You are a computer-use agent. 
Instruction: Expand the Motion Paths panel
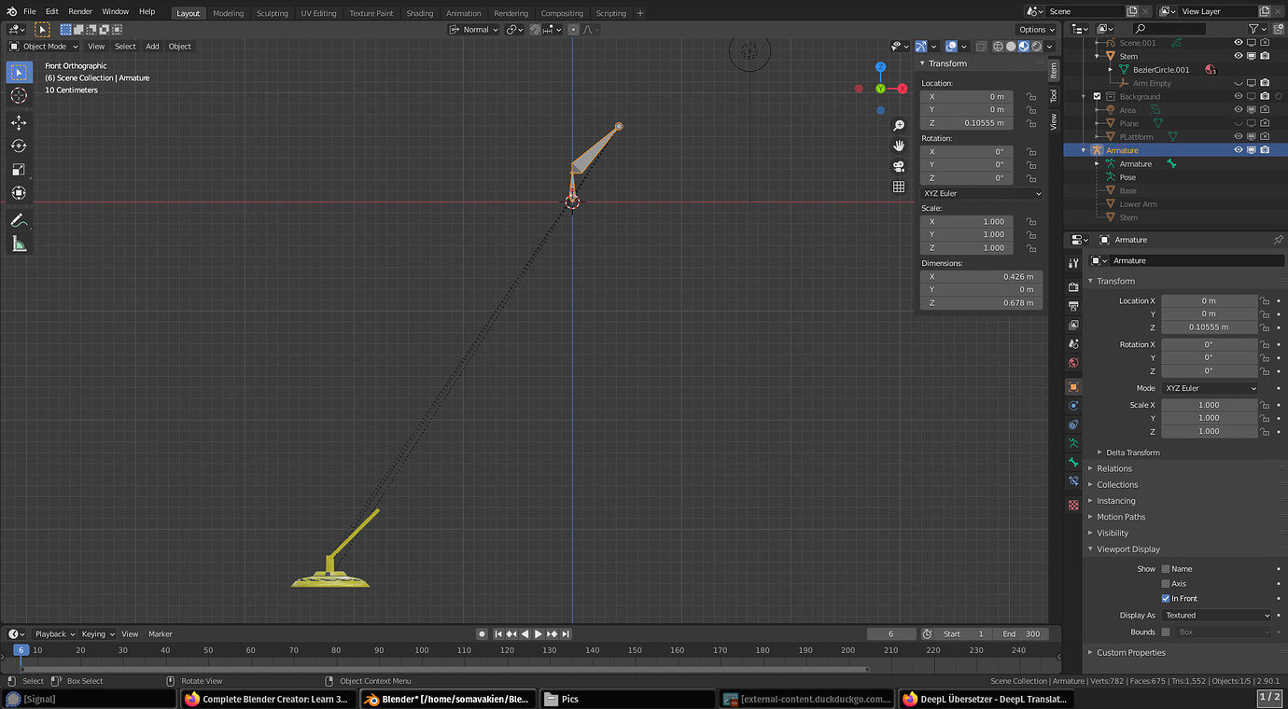[1120, 516]
